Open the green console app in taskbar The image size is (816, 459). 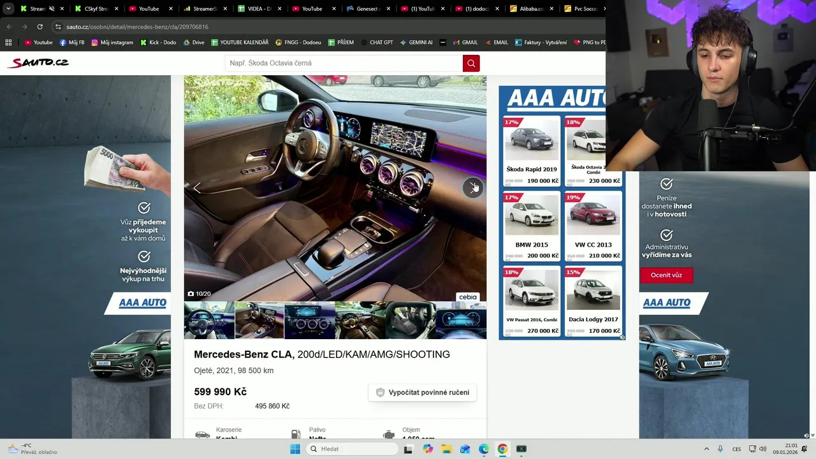521,449
